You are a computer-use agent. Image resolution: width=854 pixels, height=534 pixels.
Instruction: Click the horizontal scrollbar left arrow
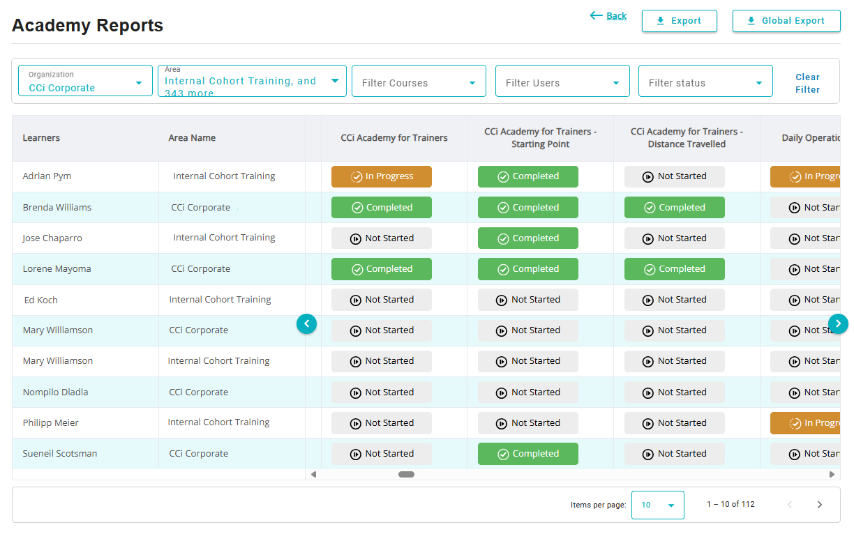pyautogui.click(x=313, y=475)
